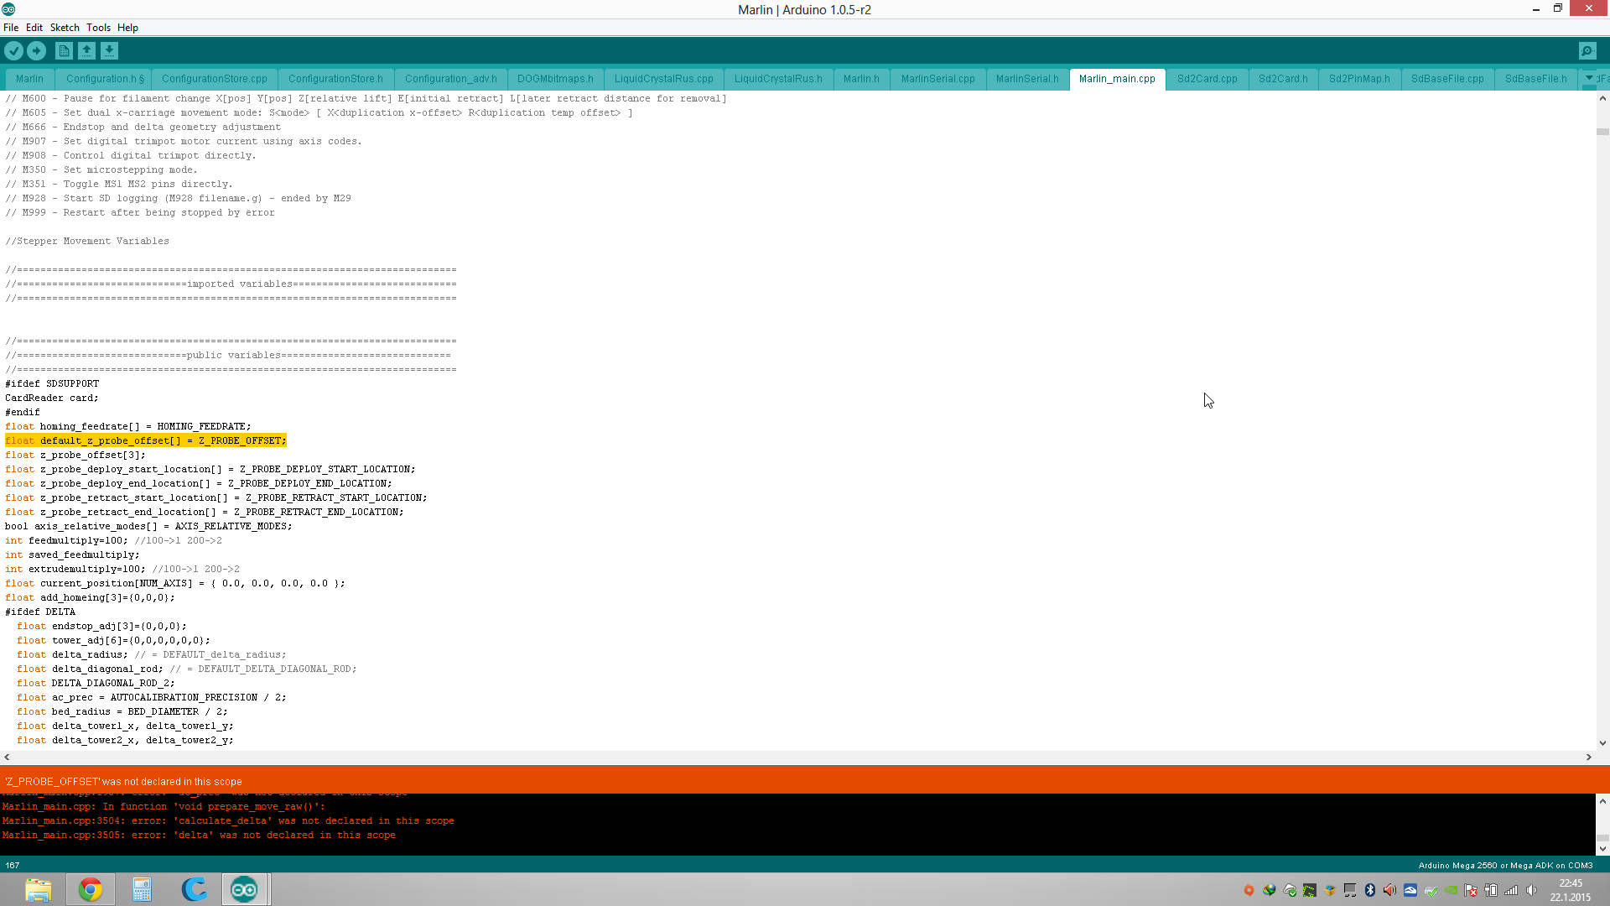The image size is (1610, 906).
Task: Open the Edit menu
Action: click(34, 28)
